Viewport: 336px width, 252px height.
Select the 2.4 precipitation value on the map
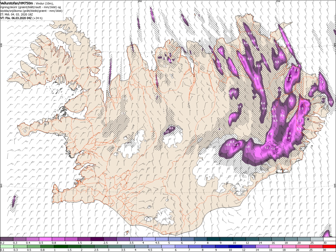(x=290, y=76)
